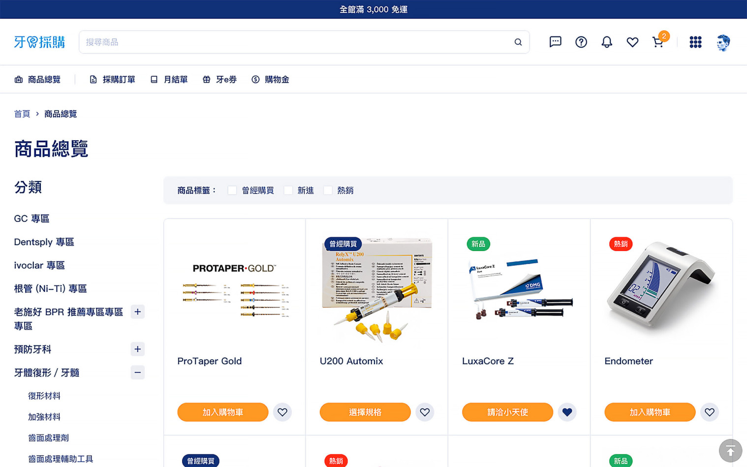Open the chat messages icon
The height and width of the screenshot is (467, 747).
click(555, 42)
